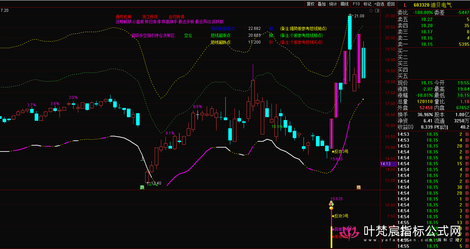Click the 21.08 high price label
This screenshot has height=249, width=470.
pyautogui.click(x=359, y=16)
